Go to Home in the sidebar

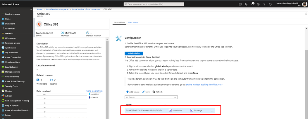click(x=8, y=19)
